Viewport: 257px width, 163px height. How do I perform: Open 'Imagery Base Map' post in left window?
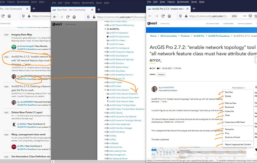tap(22, 34)
